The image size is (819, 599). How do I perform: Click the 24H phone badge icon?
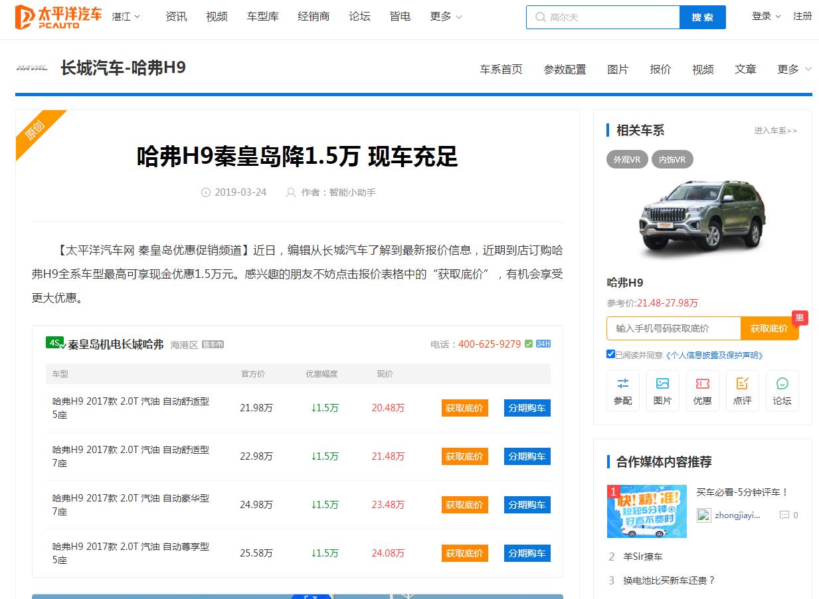point(543,344)
